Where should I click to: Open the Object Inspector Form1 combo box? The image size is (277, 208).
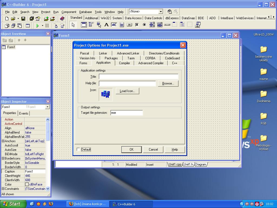tap(47, 107)
